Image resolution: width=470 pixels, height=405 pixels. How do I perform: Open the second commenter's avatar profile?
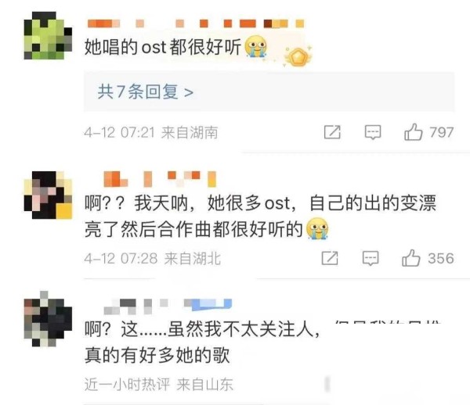click(x=48, y=195)
